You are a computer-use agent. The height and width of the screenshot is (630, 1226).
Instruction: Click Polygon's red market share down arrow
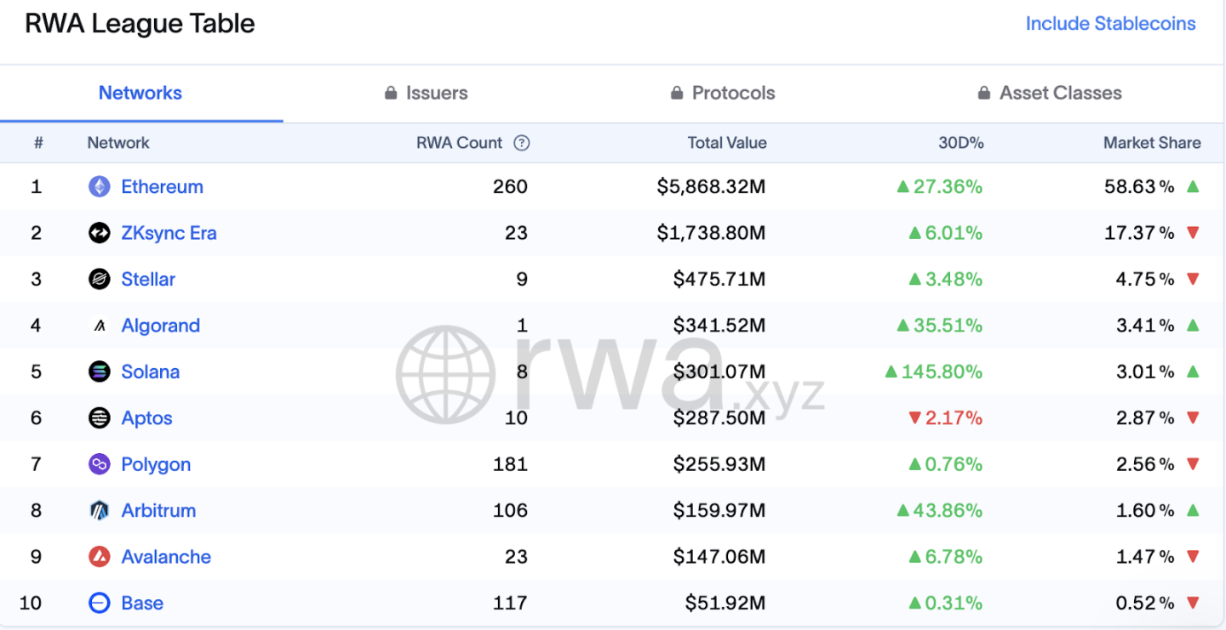pos(1193,464)
